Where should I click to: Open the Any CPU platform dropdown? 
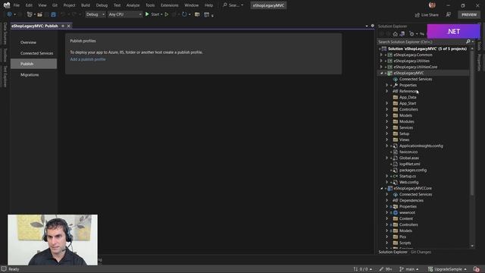[x=125, y=14]
